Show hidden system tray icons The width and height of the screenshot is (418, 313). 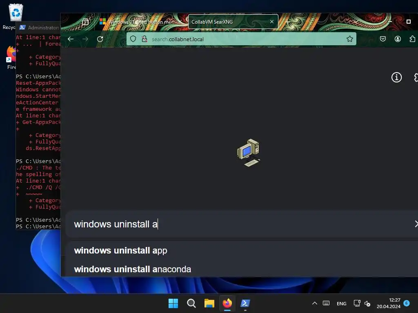[315, 303]
